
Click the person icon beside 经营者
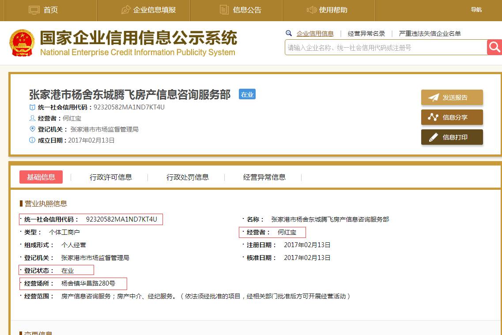(x=32, y=118)
